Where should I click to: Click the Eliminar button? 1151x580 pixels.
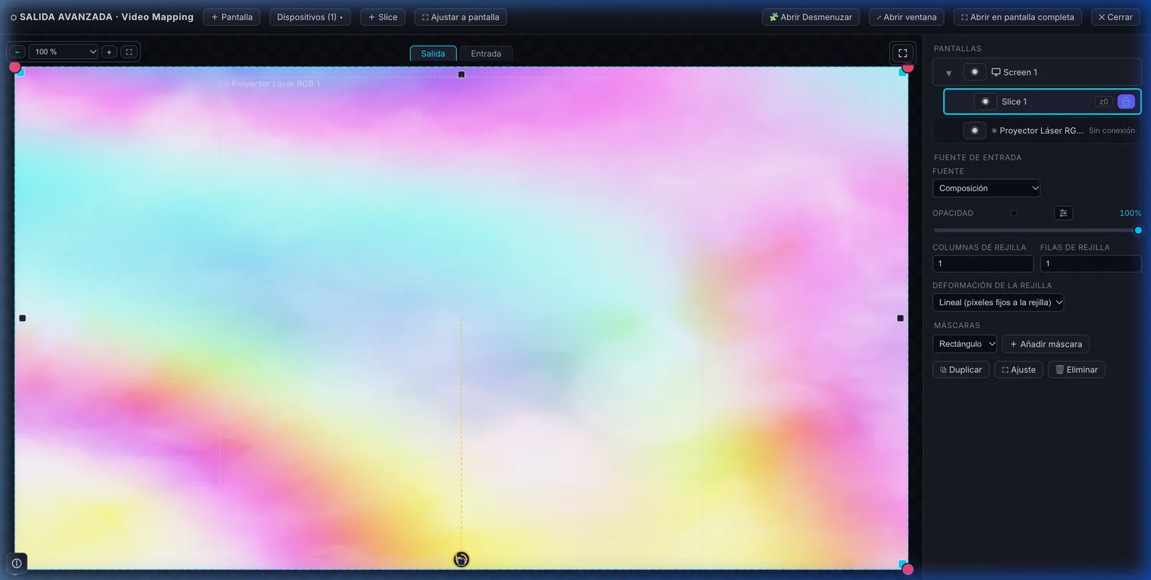[1077, 370]
